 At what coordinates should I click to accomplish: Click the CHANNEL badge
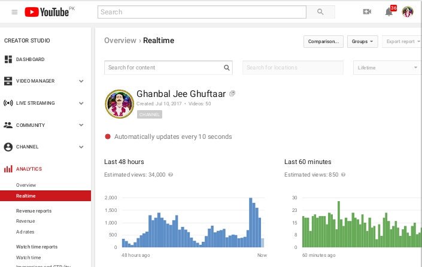click(150, 114)
